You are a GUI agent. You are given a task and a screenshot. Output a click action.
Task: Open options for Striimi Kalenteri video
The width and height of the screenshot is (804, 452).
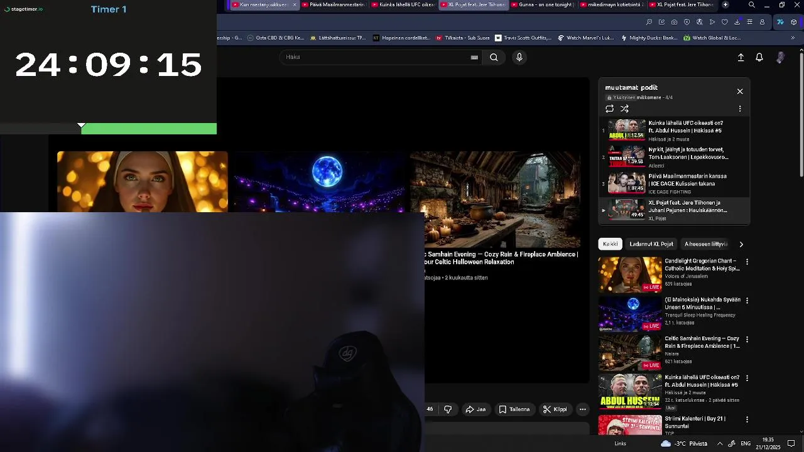[x=747, y=419]
